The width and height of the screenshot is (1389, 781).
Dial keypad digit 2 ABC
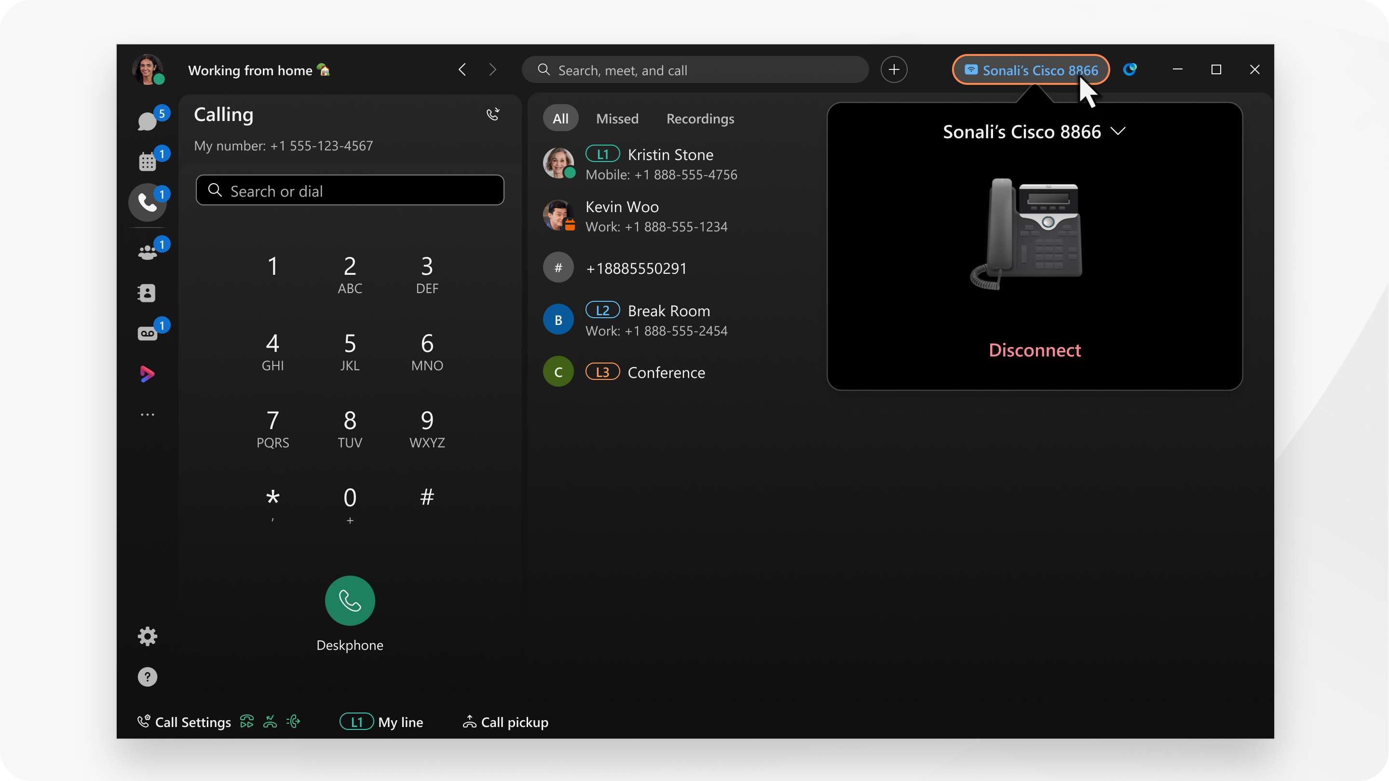[x=350, y=274]
